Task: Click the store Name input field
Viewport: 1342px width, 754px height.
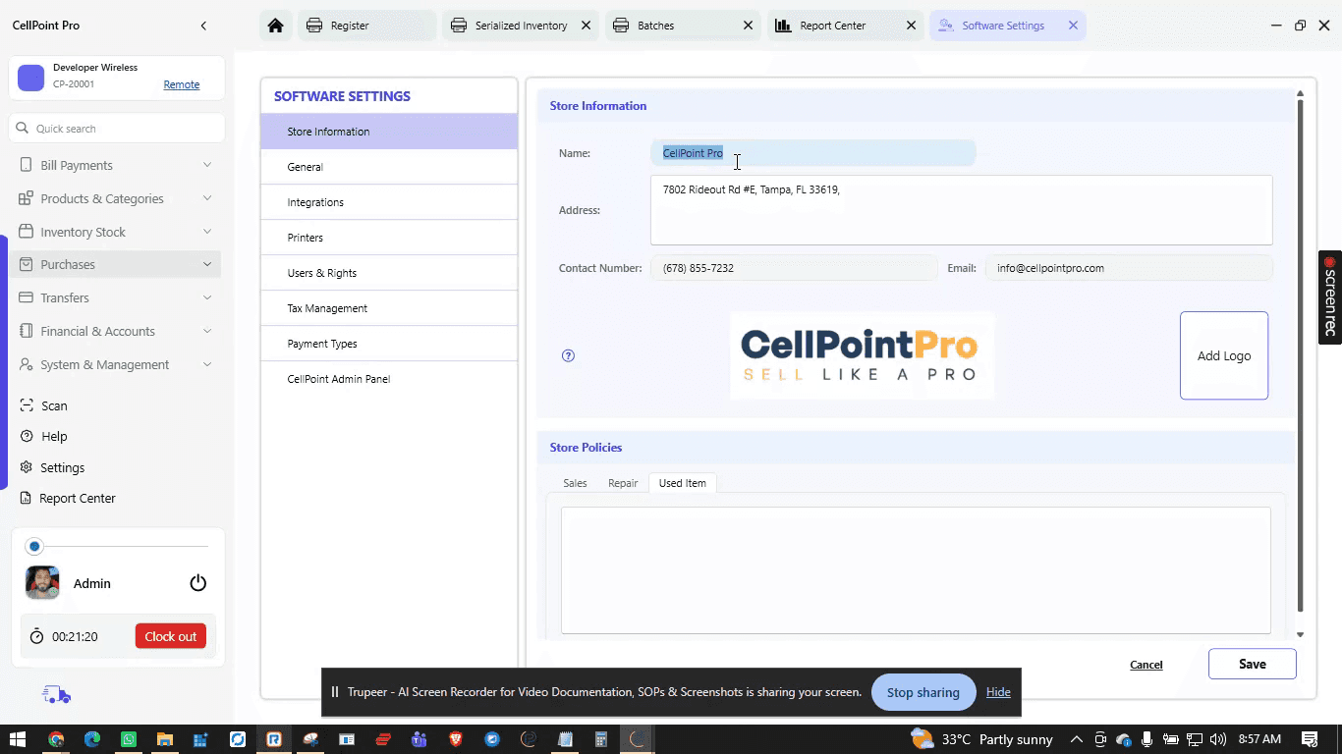Action: (813, 153)
